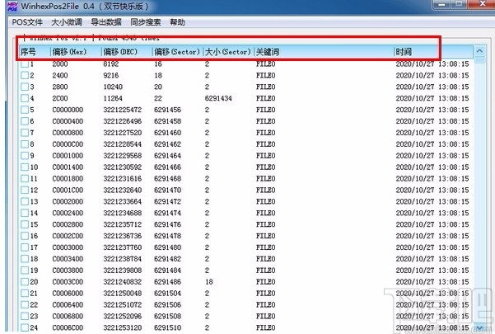Select decimal offset 10240

(113, 87)
